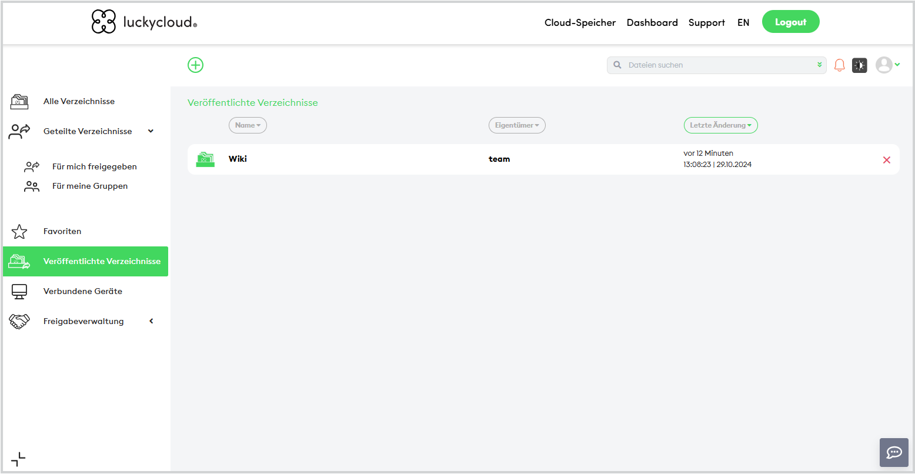Screen dimensions: 915x474
Task: Remove Wiki with red X icon
Action: pyautogui.click(x=887, y=160)
